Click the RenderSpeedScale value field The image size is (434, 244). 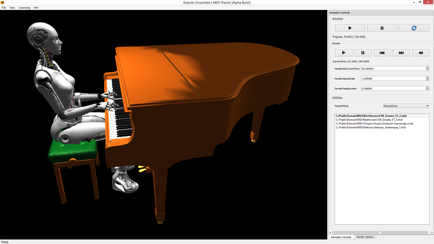[x=393, y=79]
